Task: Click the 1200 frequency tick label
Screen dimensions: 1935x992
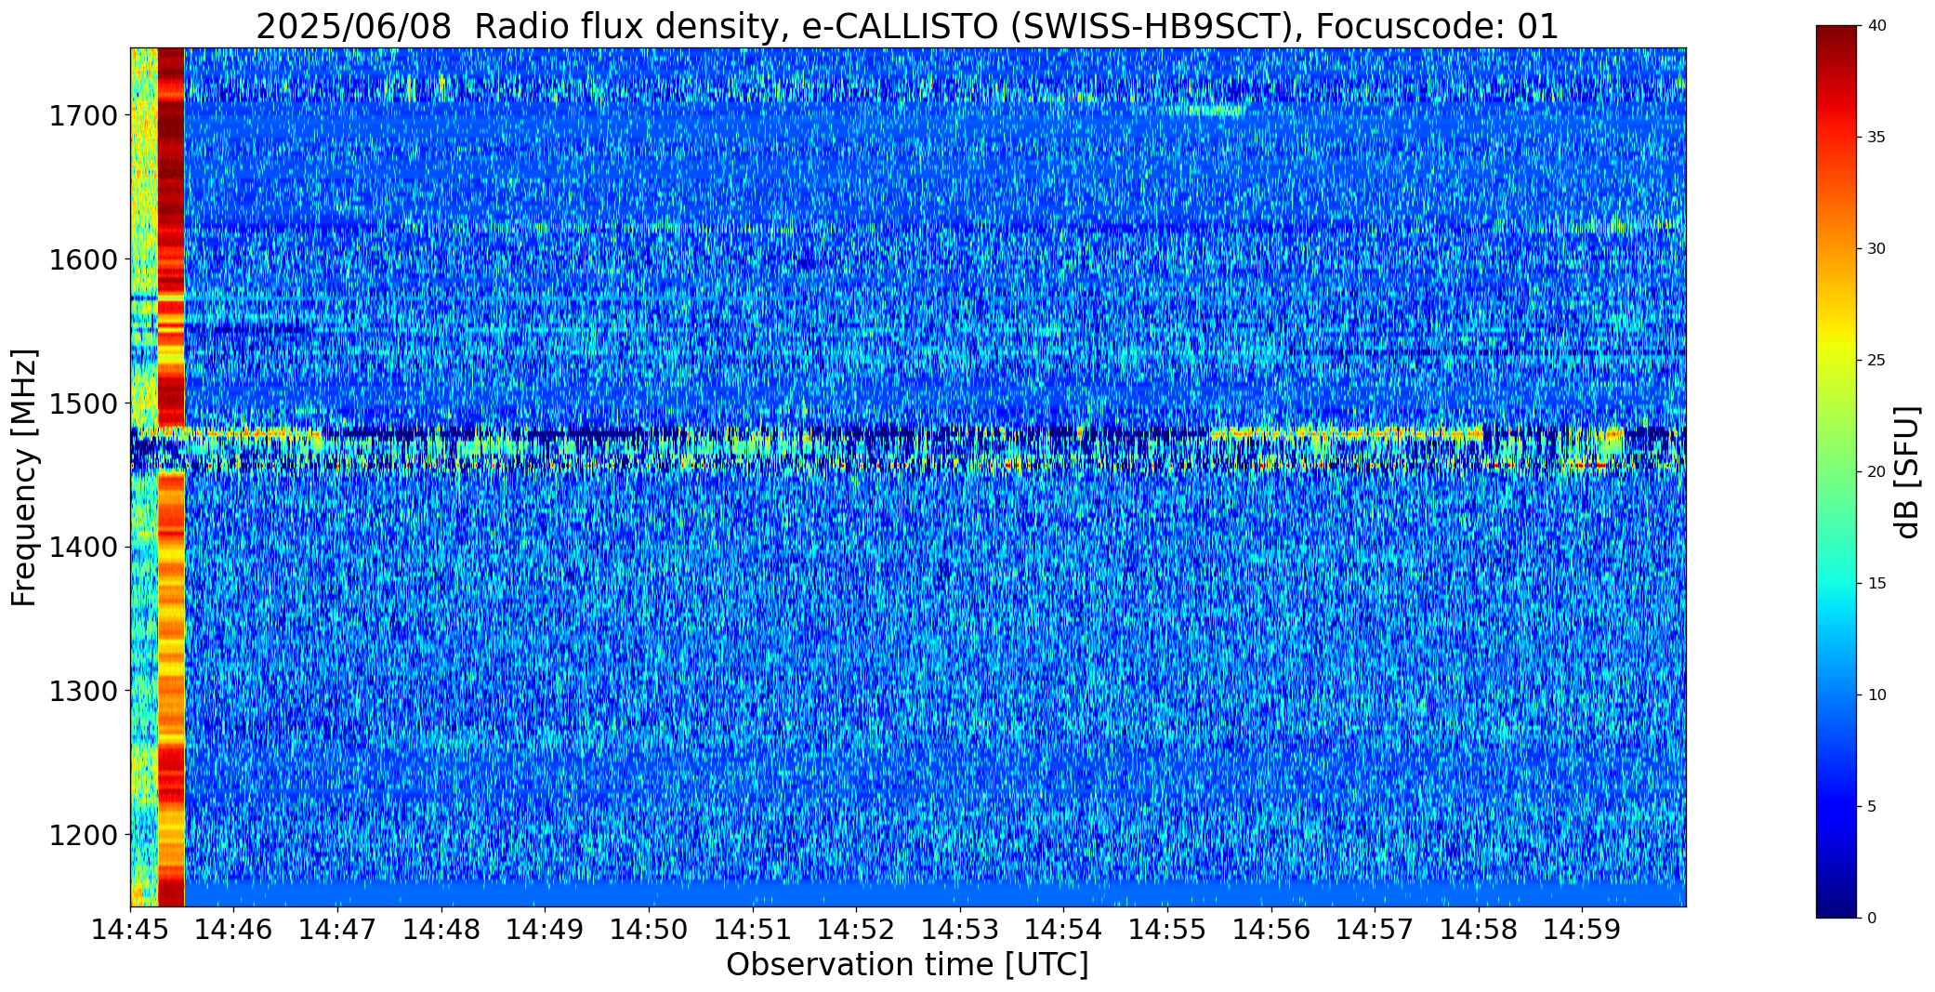Action: click(83, 835)
